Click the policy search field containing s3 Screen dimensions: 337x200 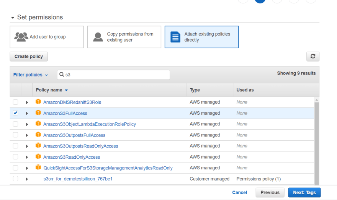click(113, 75)
